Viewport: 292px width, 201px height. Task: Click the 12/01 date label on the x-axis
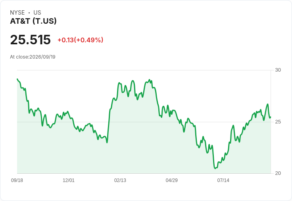point(69,180)
